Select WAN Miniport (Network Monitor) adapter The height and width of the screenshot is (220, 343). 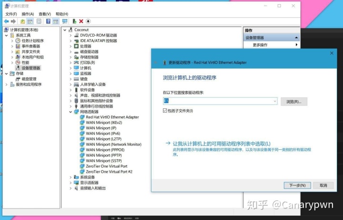[113, 145]
